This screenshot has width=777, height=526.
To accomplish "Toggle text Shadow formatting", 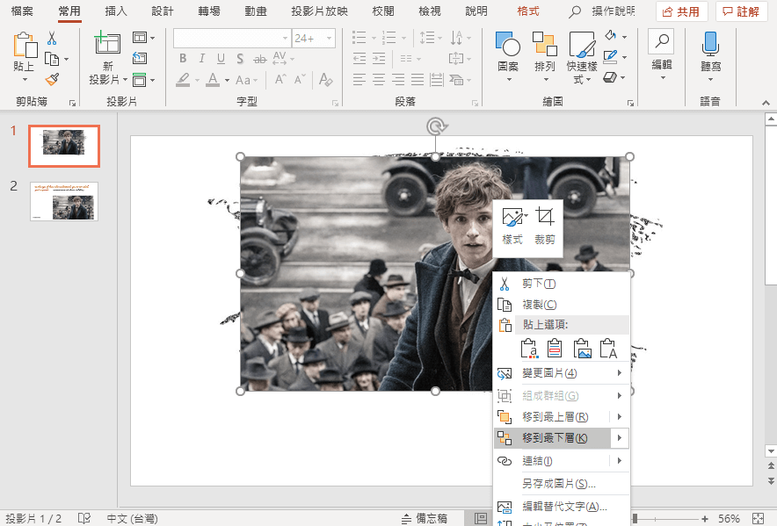I will tap(240, 59).
